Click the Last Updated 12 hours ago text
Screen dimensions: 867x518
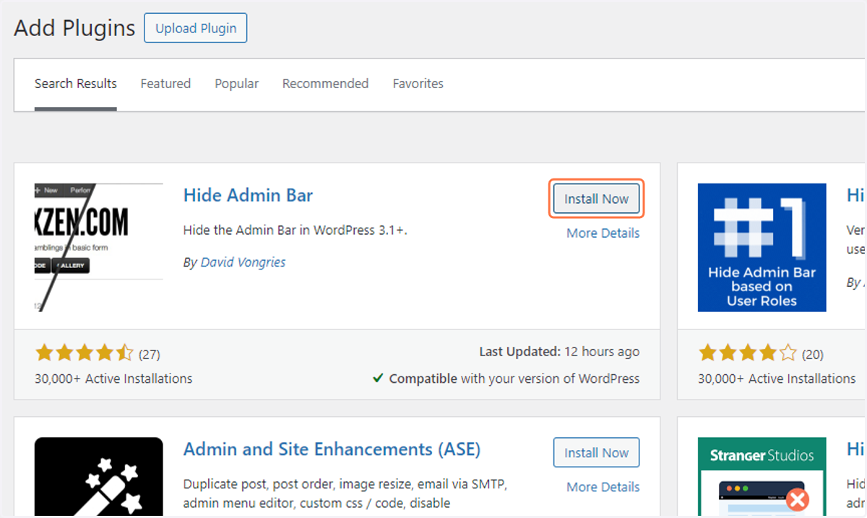point(559,352)
